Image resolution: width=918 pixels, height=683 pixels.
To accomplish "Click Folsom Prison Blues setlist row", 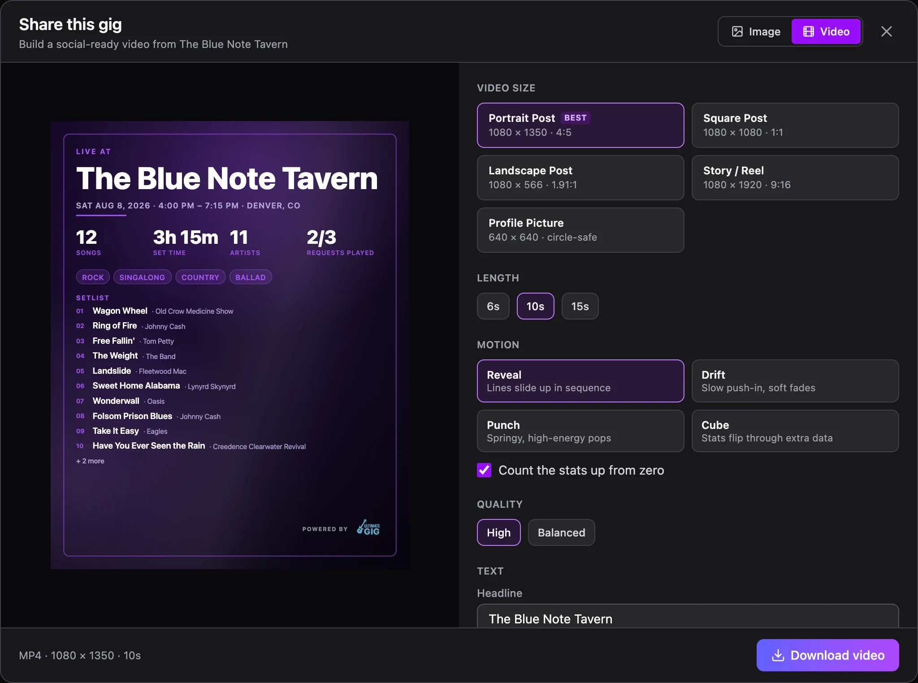I will (148, 416).
